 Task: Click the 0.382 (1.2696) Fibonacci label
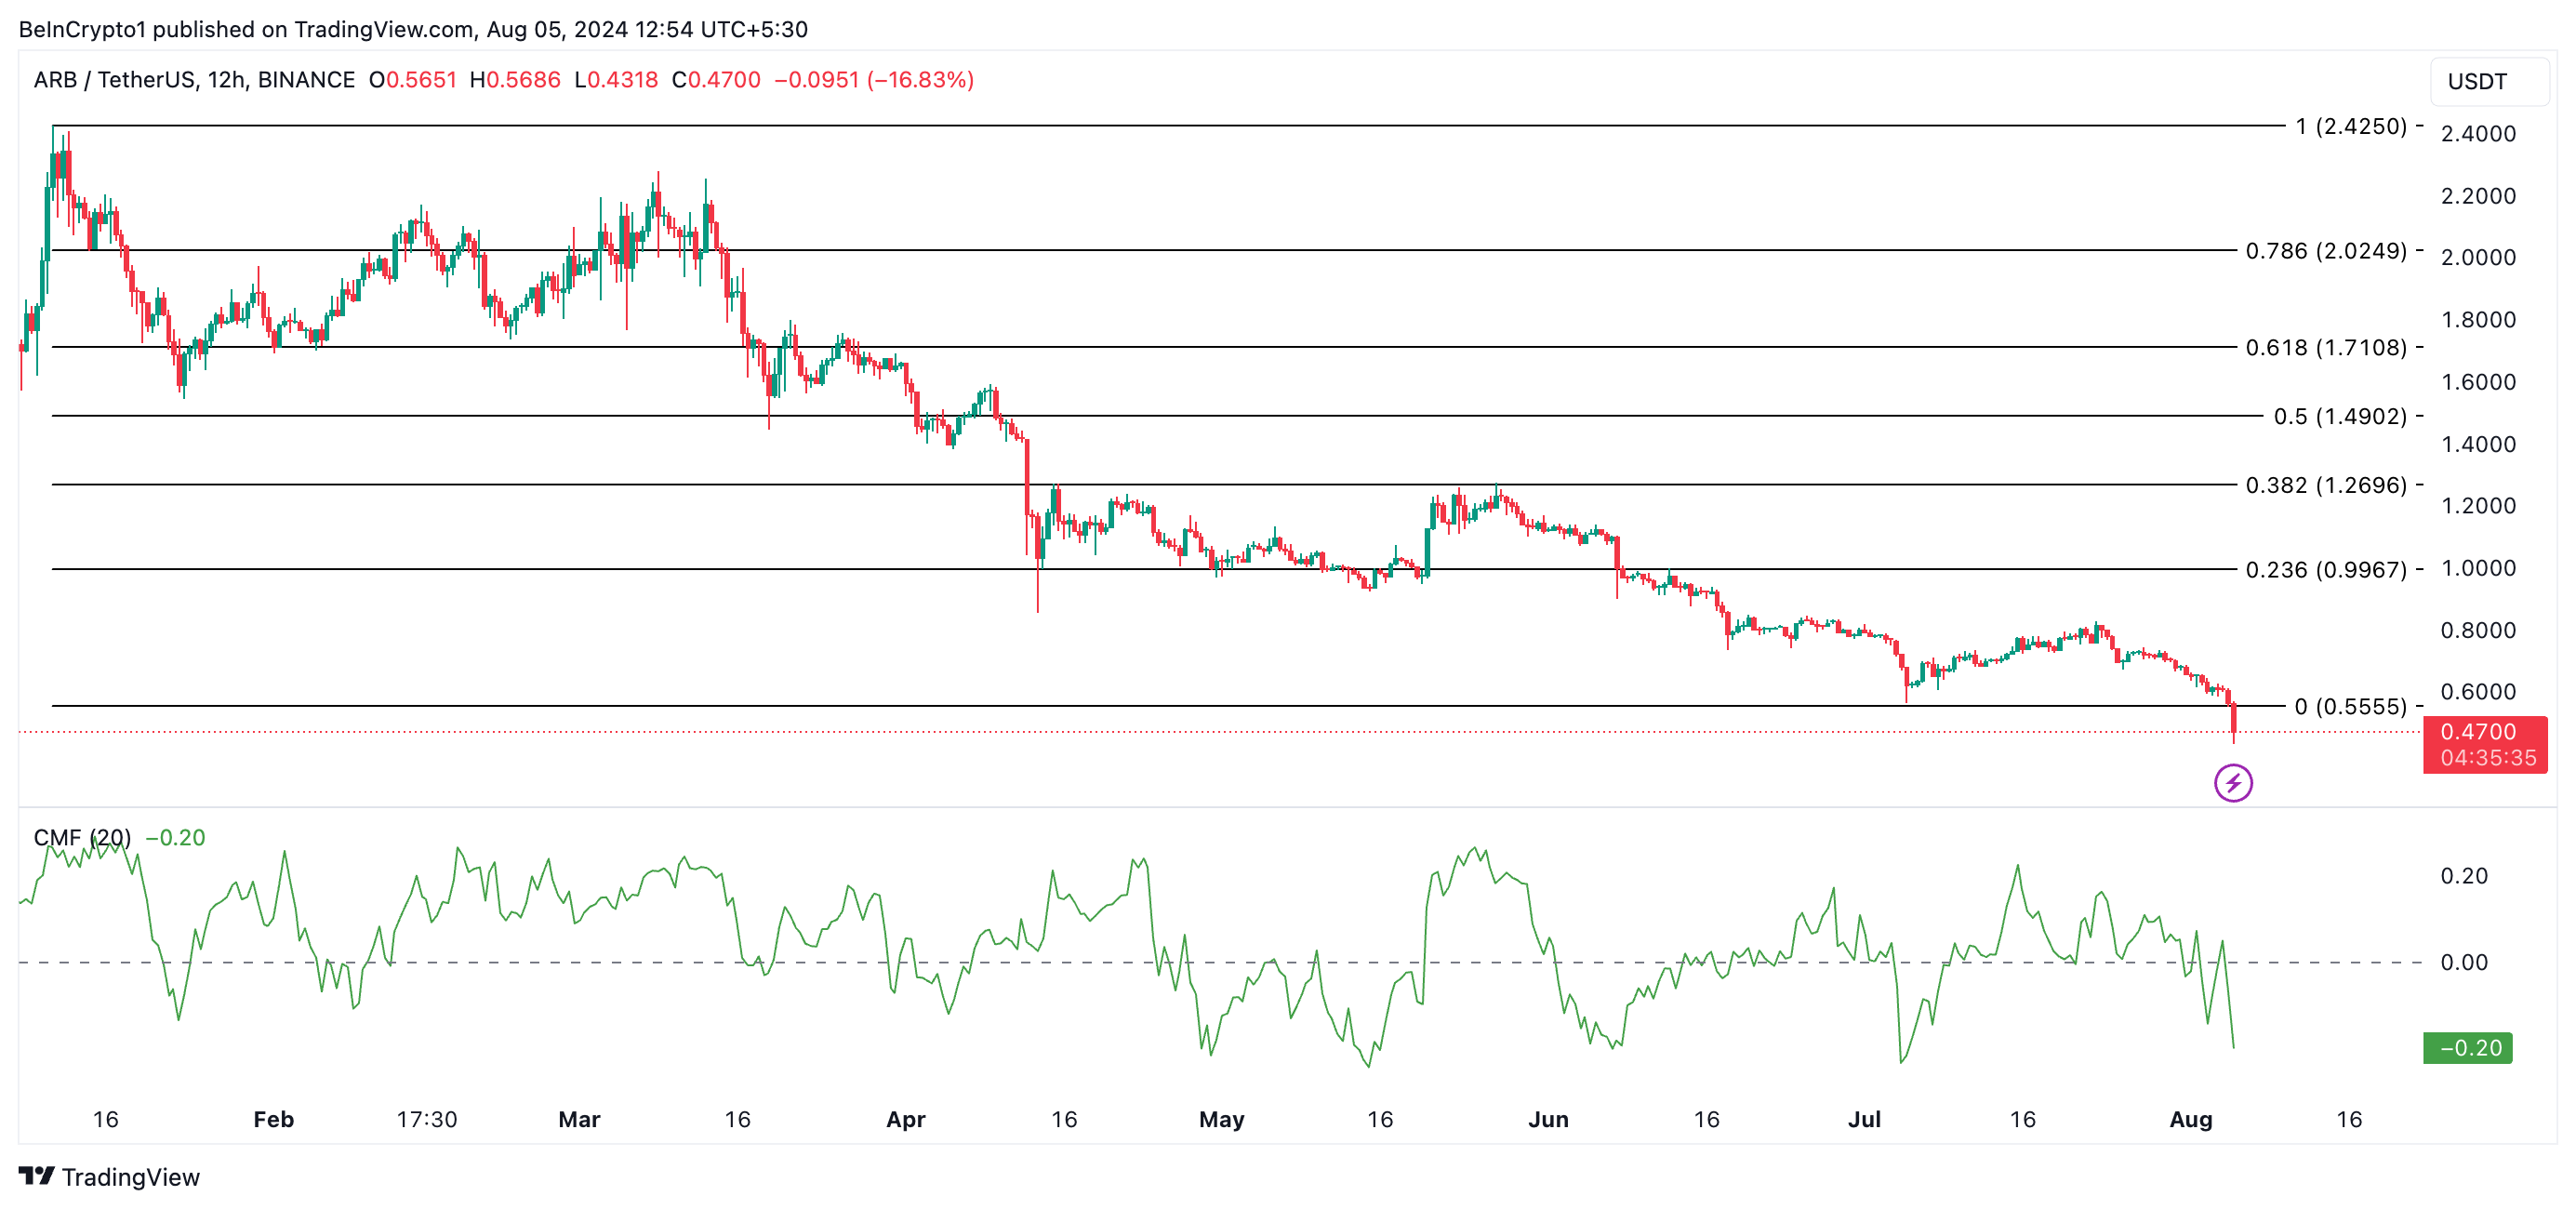2325,485
